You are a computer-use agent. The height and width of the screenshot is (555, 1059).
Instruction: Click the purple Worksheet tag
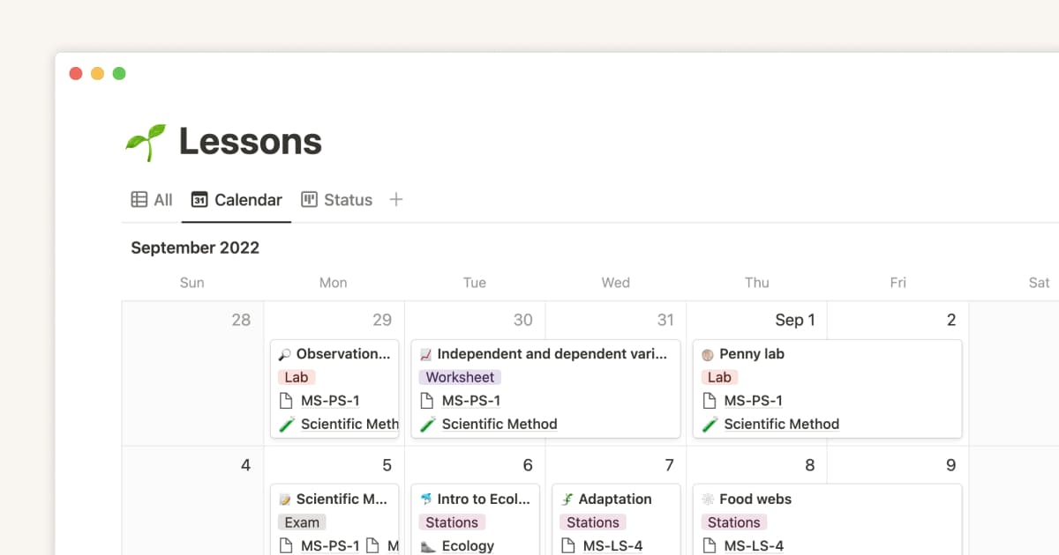(460, 377)
